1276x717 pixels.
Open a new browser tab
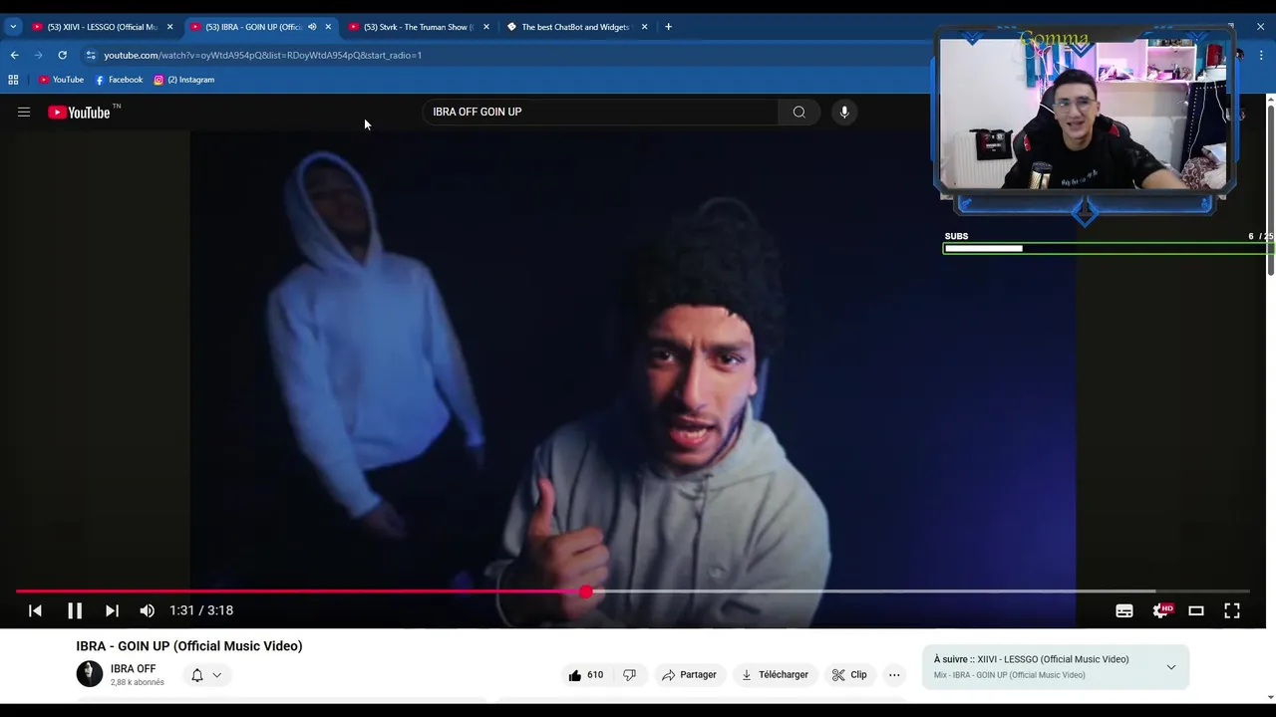tap(668, 27)
